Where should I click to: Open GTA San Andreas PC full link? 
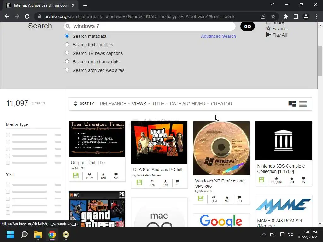(158, 170)
